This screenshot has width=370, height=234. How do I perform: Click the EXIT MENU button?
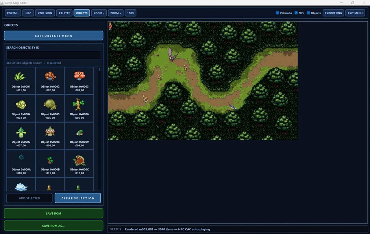coord(355,13)
